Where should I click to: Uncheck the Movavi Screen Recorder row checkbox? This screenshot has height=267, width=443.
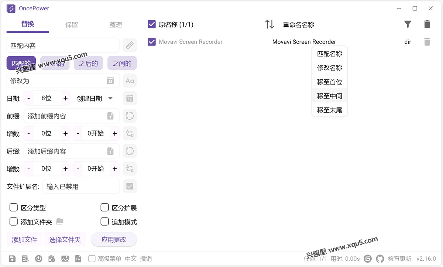point(151,42)
